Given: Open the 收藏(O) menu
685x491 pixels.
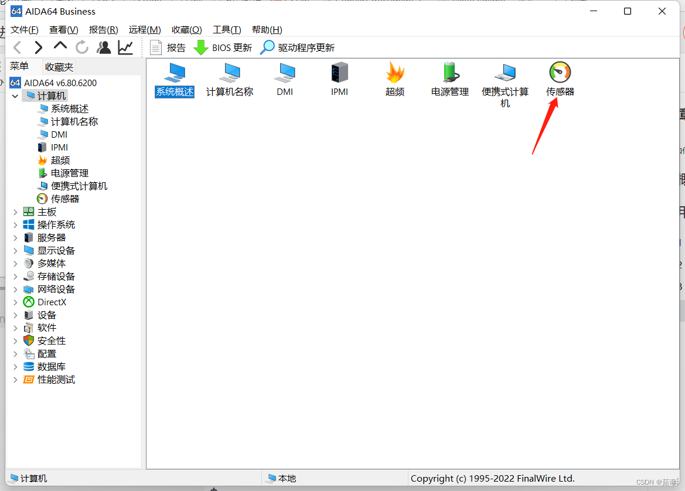Looking at the screenshot, I should tap(186, 30).
